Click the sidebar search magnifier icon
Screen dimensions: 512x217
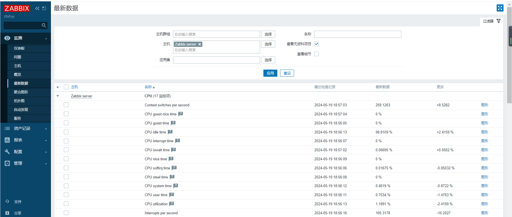pyautogui.click(x=44, y=25)
